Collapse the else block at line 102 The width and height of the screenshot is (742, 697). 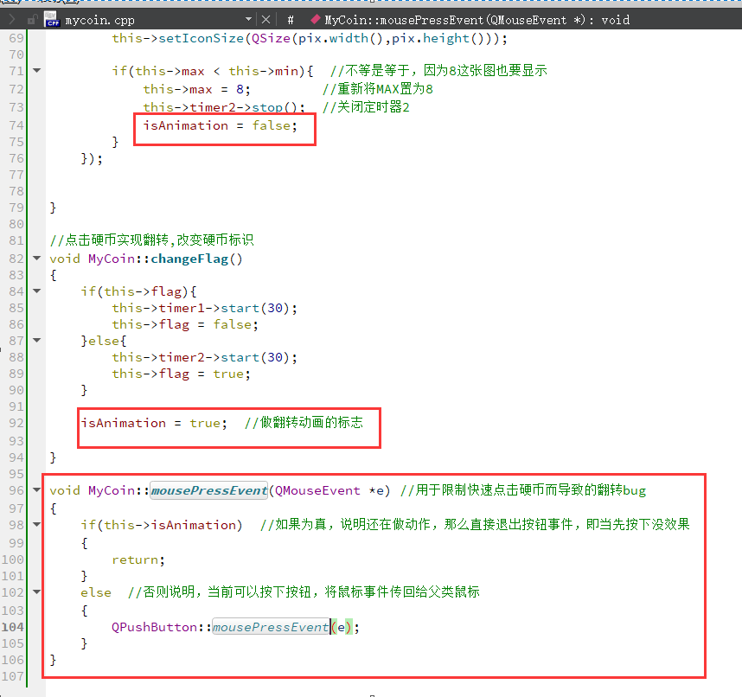point(37,591)
